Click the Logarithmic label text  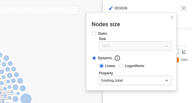pyautogui.click(x=135, y=66)
